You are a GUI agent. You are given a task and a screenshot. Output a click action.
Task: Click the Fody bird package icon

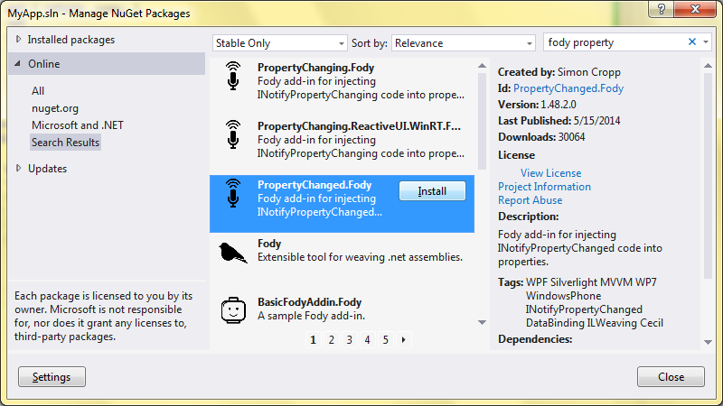coord(233,253)
